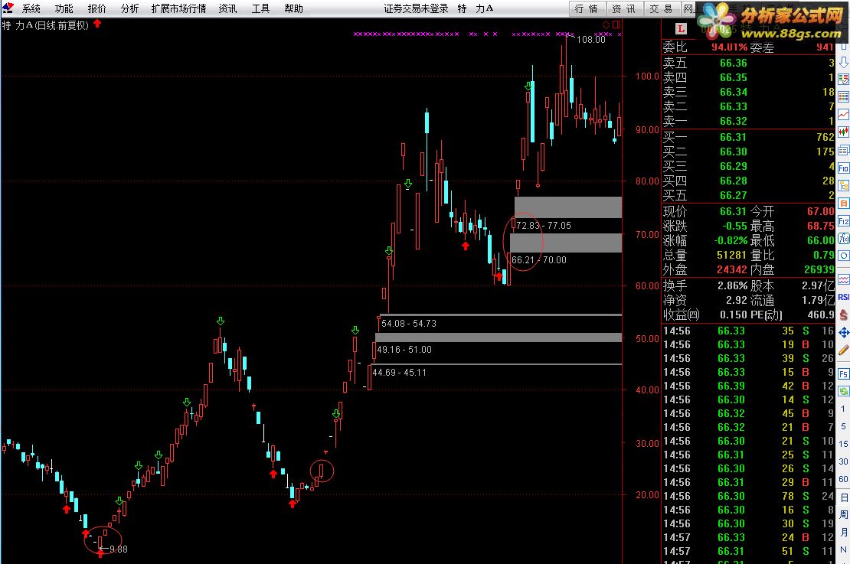
Task: Click the 49.16 - 51.00 gap label
Action: (x=404, y=350)
